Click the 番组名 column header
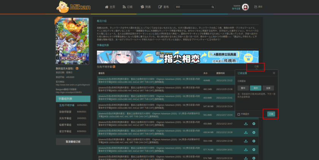The height and width of the screenshot is (160, 319). tap(101, 73)
